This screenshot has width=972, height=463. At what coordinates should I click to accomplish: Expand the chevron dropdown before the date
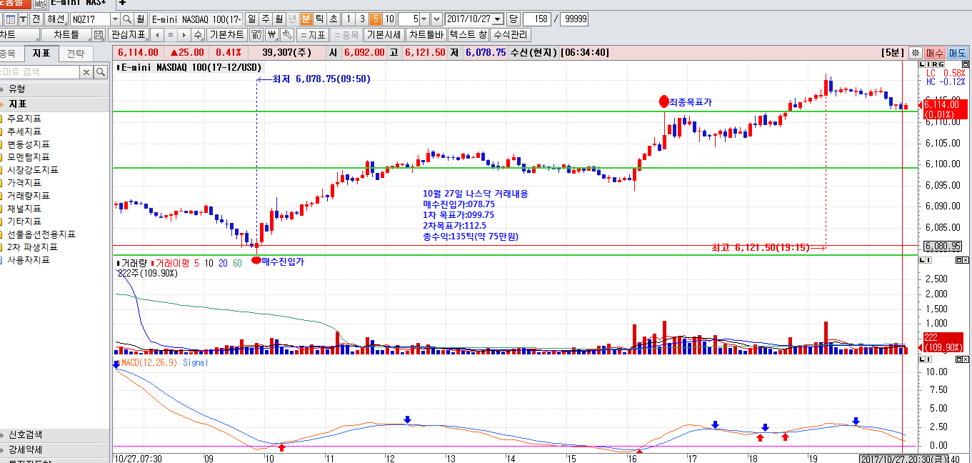[436, 19]
